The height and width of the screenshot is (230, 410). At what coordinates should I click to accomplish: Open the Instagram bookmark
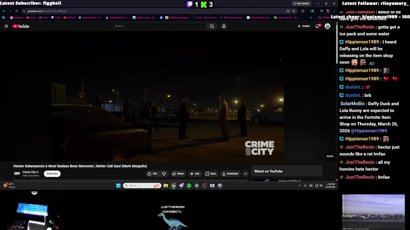coord(17,18)
